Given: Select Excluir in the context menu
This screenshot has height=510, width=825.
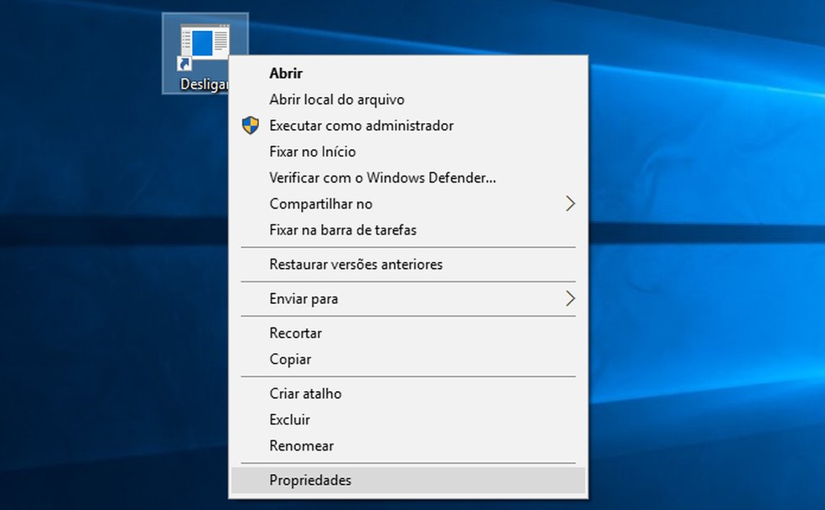Looking at the screenshot, I should 408,420.
